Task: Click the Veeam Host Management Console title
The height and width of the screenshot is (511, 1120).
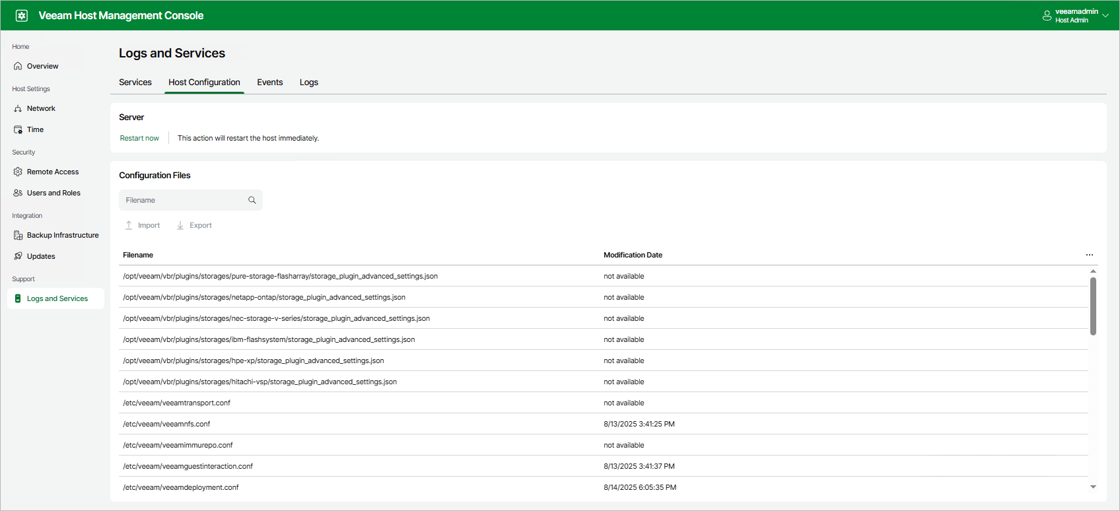Action: [121, 16]
